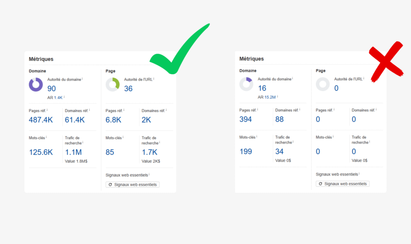Screen dimensions: 411x244
Task: Open the 88 referring domains link
Action: (x=280, y=119)
